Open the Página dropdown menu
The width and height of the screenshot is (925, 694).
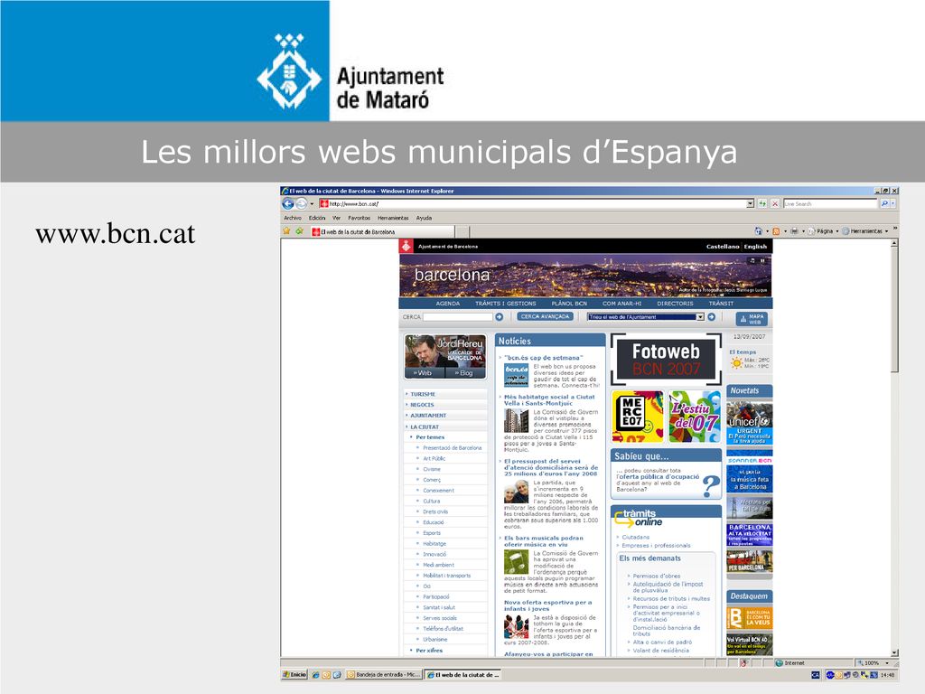tap(824, 231)
